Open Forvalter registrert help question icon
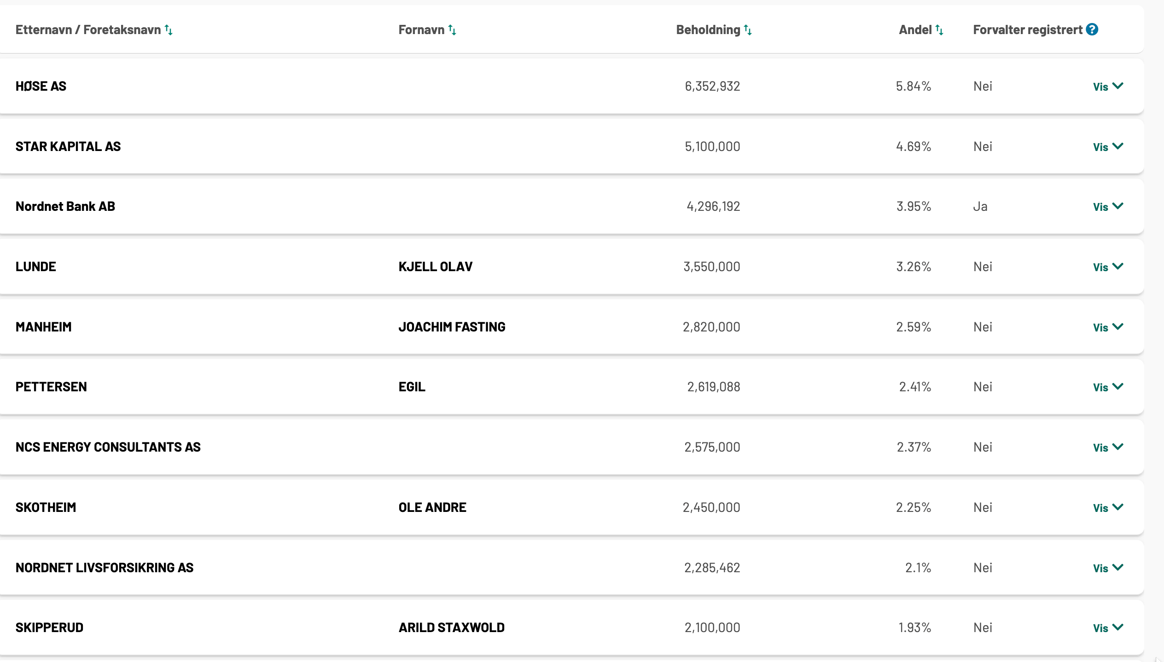 click(x=1092, y=29)
